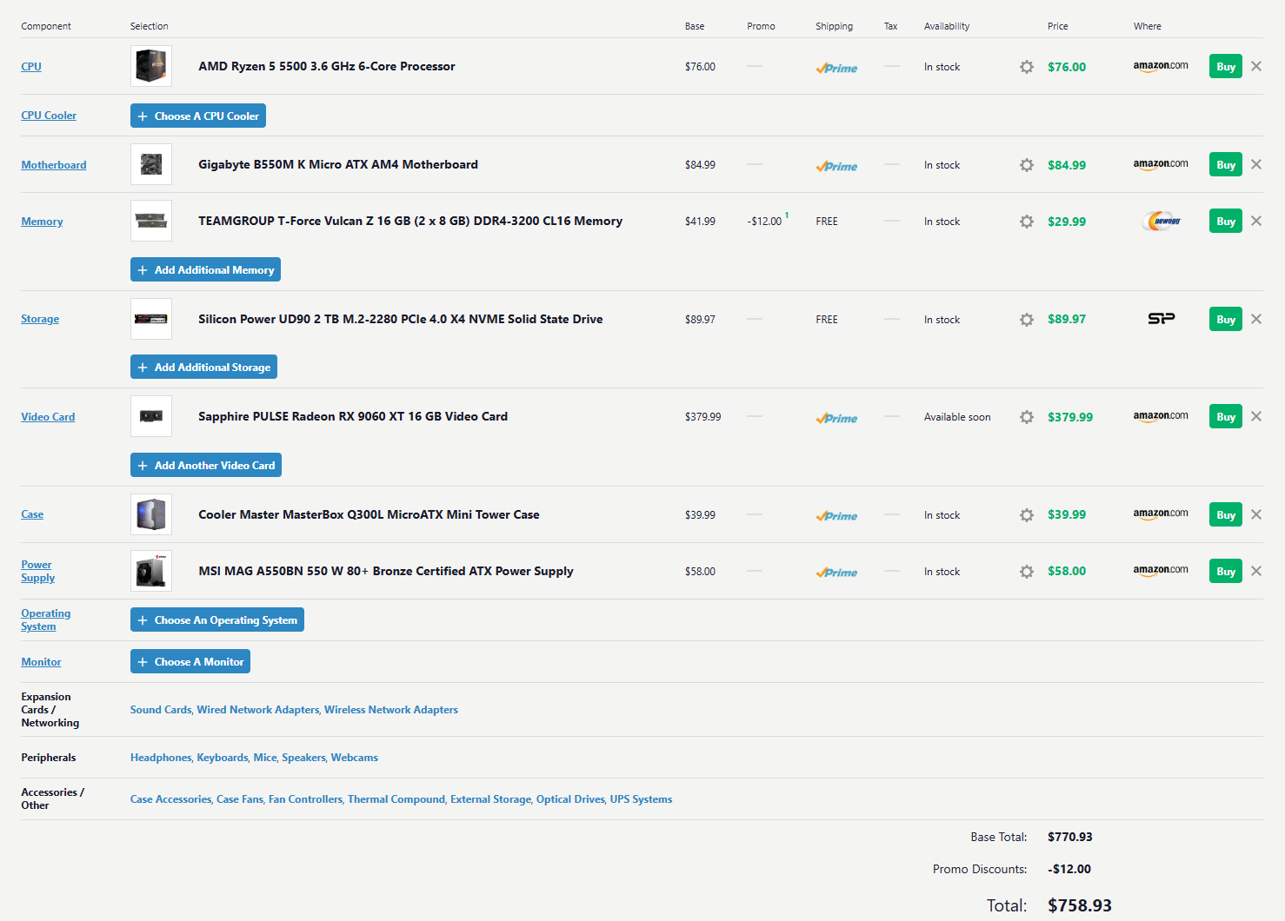
Task: Buy the Cooler Master Q300L case
Action: coord(1226,514)
